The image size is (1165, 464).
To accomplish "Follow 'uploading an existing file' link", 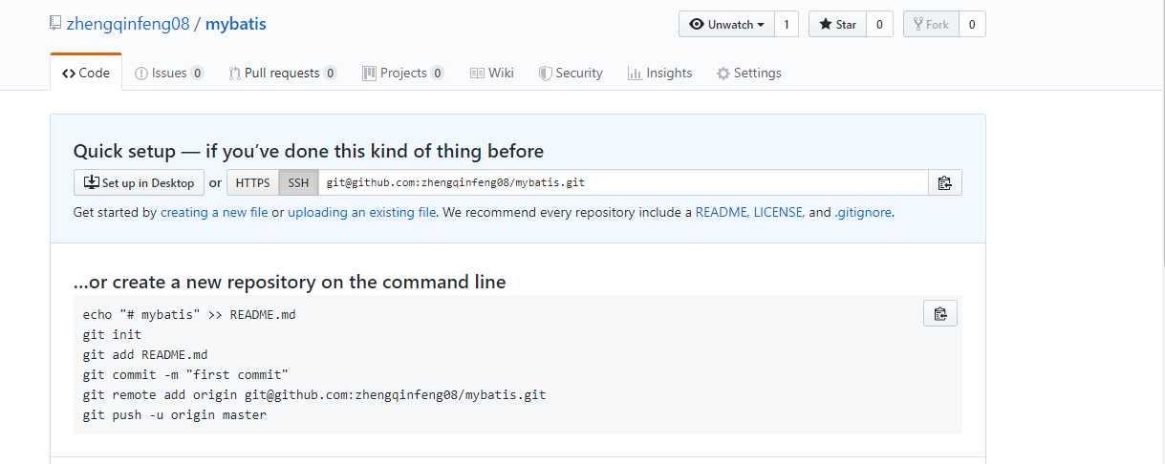I will [x=362, y=212].
